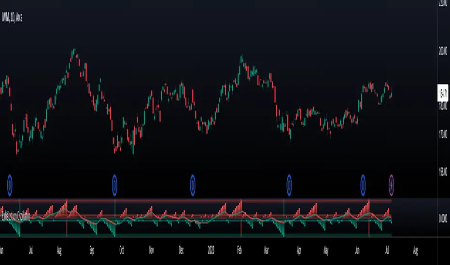Select the Exhaustion Oscillator indicator label
The height and width of the screenshot is (265, 450).
pos(16,216)
